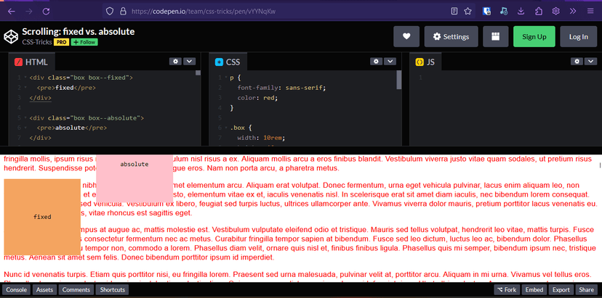Click the CodePen logo icon
This screenshot has width=602, height=298.
click(x=11, y=37)
